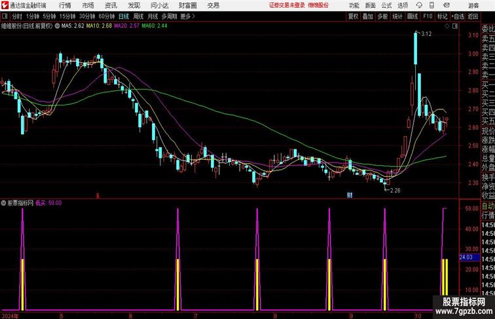Click the 3.12 high price marker

point(426,34)
